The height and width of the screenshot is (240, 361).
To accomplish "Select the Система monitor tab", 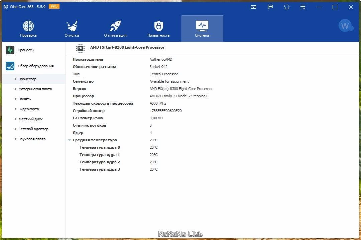I will (x=202, y=29).
